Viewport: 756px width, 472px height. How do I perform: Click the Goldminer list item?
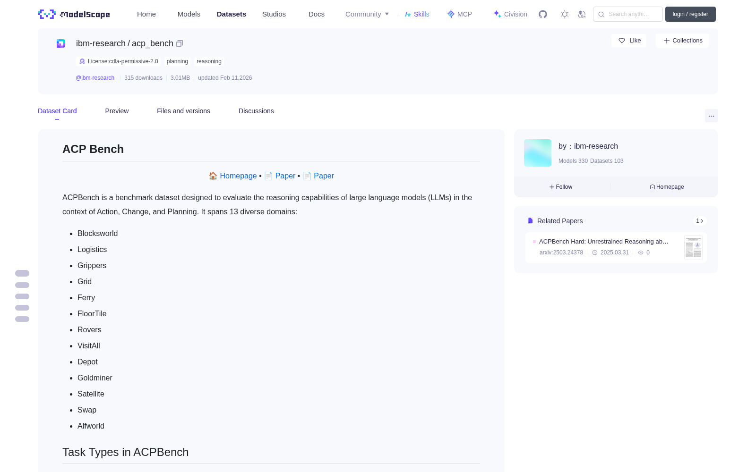[94, 378]
